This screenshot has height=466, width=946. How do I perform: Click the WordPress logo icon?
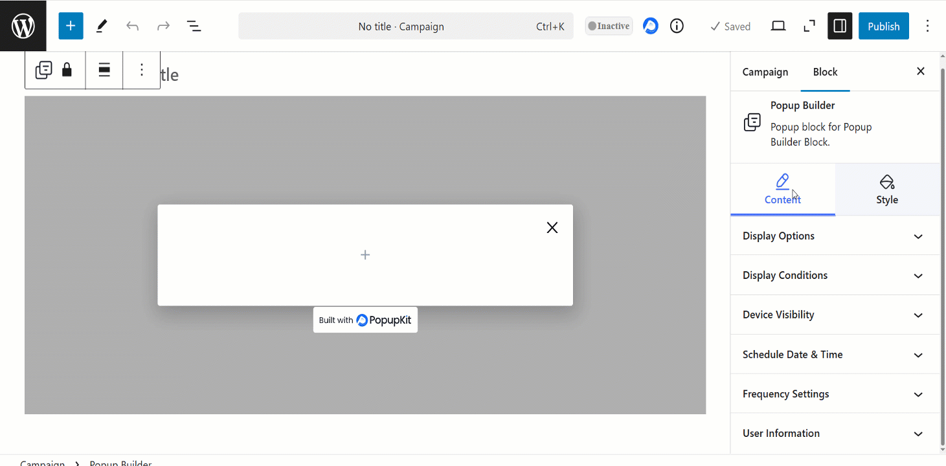point(23,26)
